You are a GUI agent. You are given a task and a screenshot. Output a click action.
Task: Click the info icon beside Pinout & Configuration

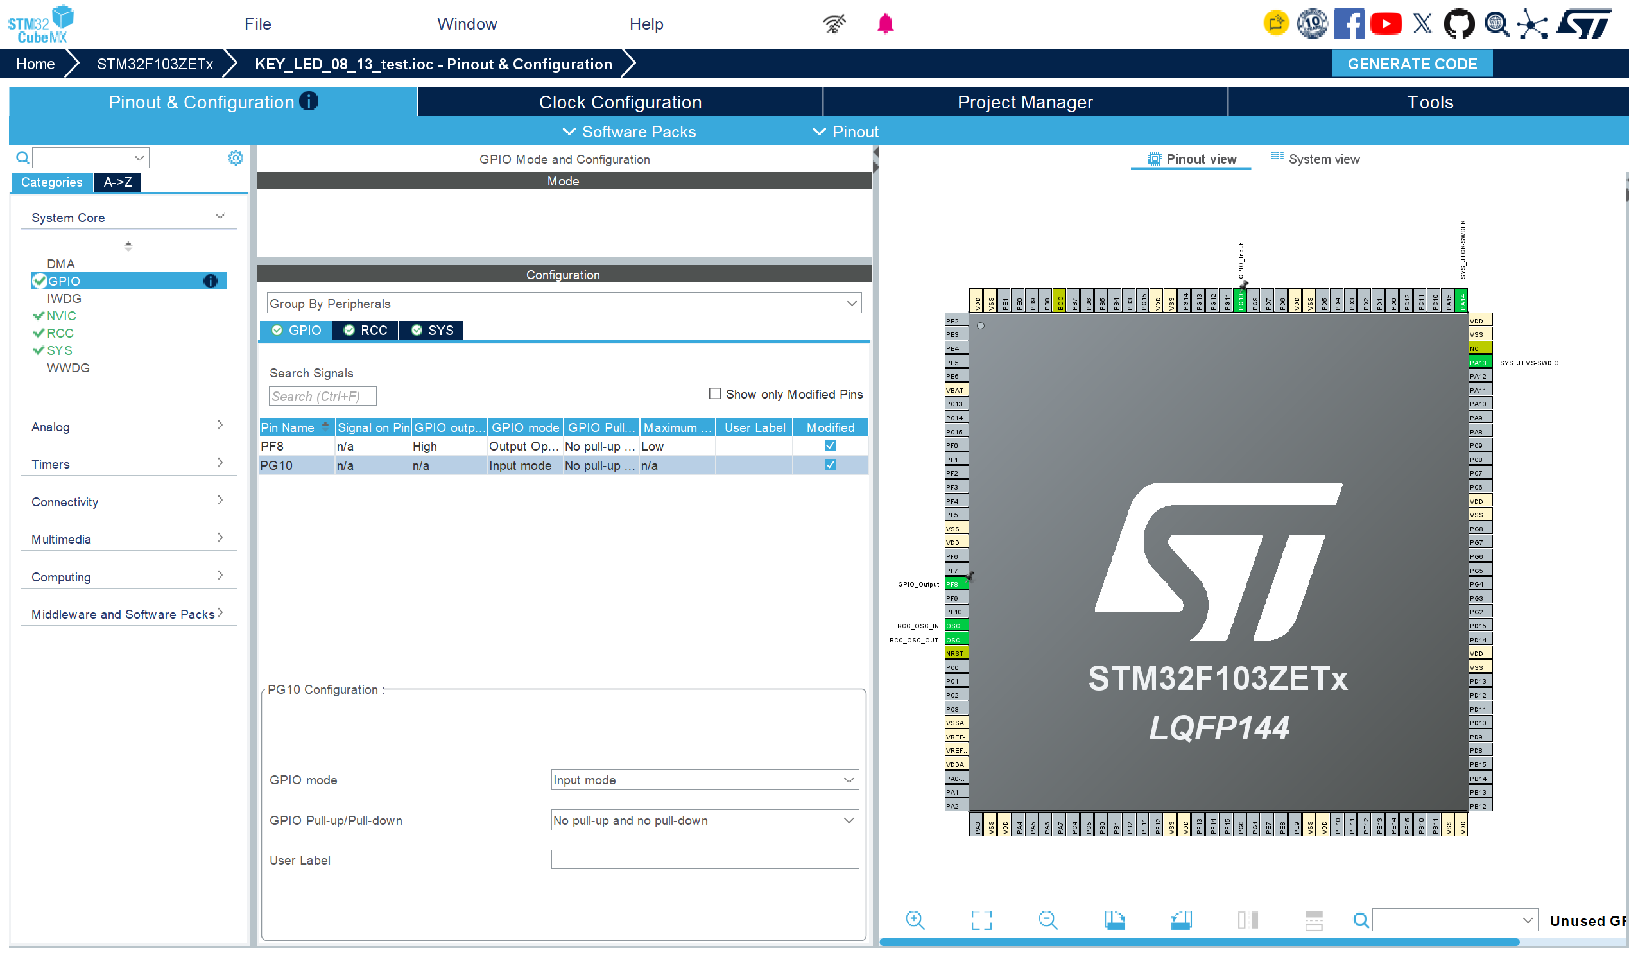[309, 101]
